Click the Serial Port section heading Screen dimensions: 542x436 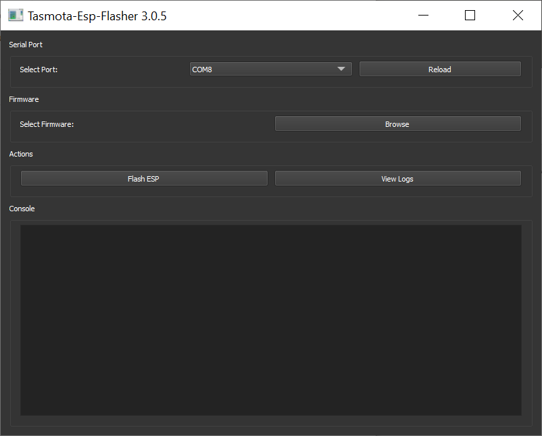[x=26, y=45]
